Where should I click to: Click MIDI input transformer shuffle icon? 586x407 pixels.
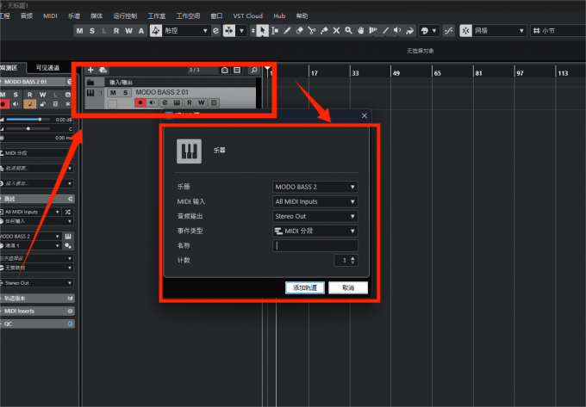tap(68, 212)
